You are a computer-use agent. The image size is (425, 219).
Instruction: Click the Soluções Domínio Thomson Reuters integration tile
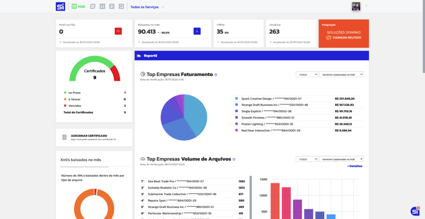344,34
